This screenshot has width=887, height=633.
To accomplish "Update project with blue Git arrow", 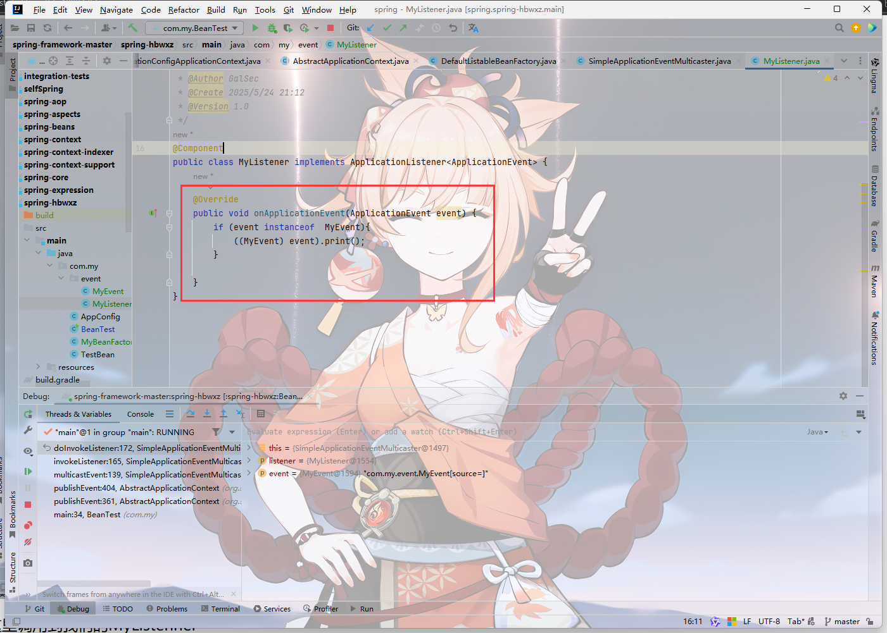I will coord(370,28).
